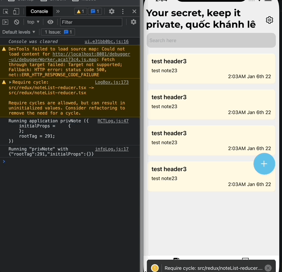The height and width of the screenshot is (272, 282).
Task: Tap the Search here field
Action: tap(211, 40)
